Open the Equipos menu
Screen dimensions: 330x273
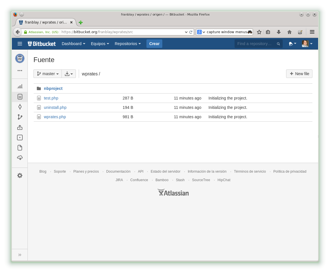point(100,44)
